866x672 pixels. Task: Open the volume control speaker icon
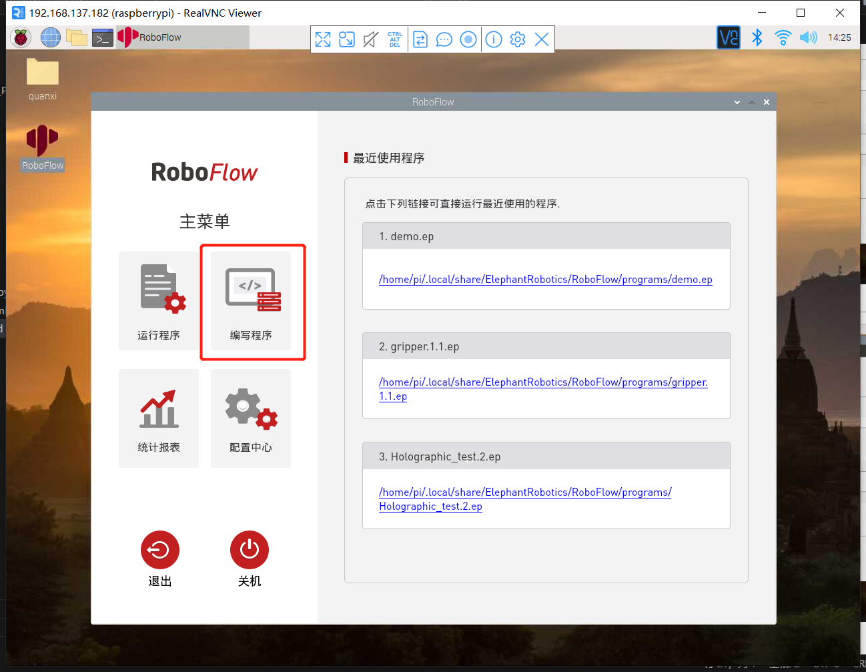pos(808,37)
